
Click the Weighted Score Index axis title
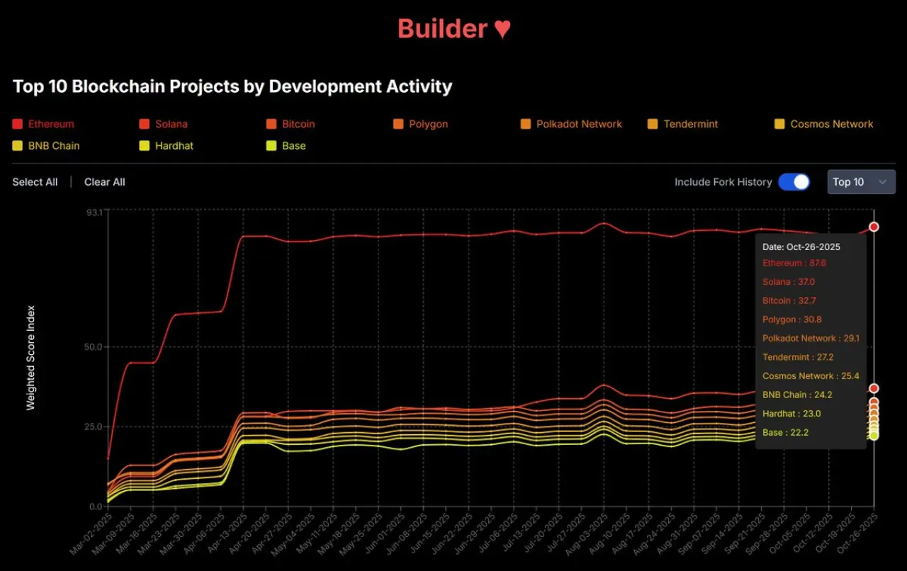(x=30, y=358)
